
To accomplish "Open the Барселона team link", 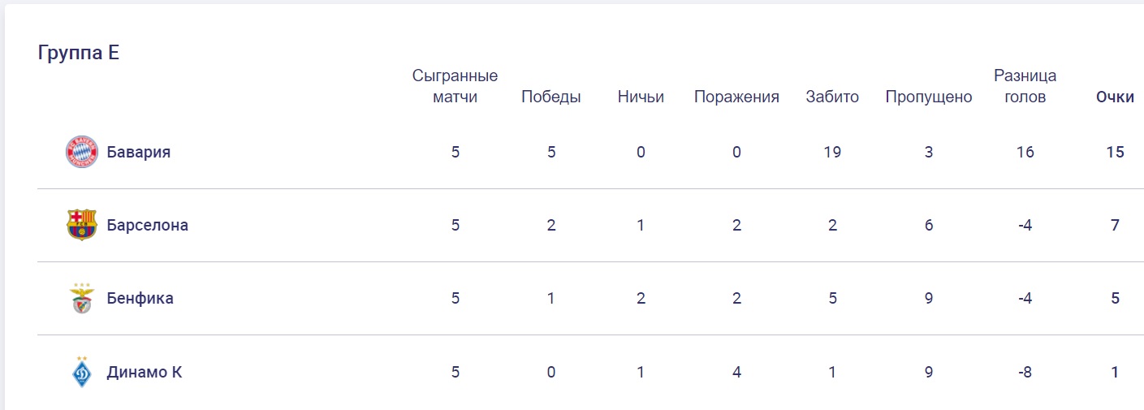I will [148, 225].
